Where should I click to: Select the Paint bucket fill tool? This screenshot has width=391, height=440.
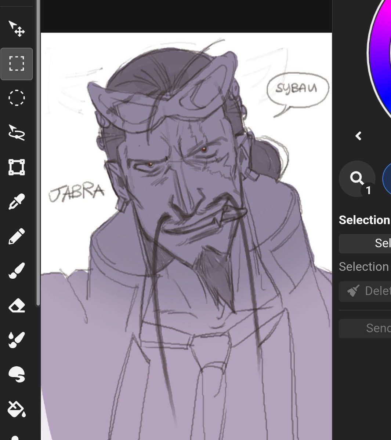point(17,409)
